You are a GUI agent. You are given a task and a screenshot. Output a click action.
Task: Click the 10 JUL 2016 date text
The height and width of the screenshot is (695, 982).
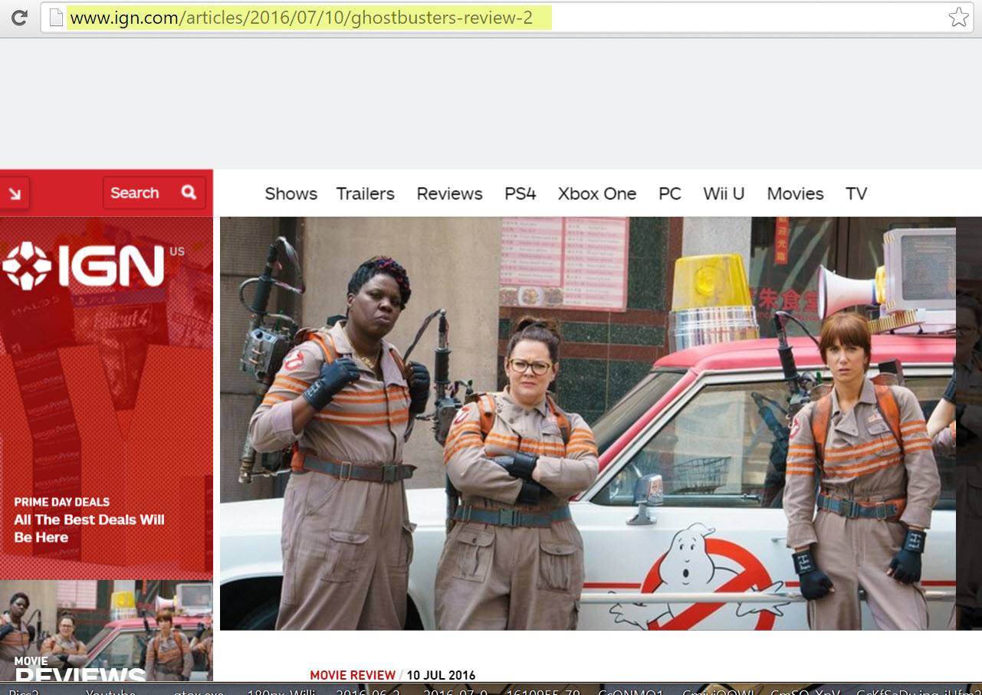point(441,675)
